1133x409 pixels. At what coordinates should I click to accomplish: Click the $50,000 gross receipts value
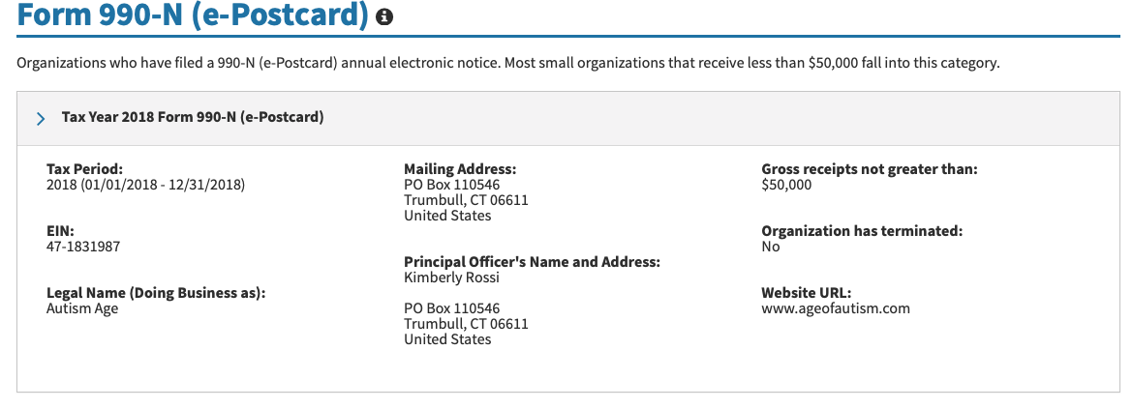coord(786,185)
